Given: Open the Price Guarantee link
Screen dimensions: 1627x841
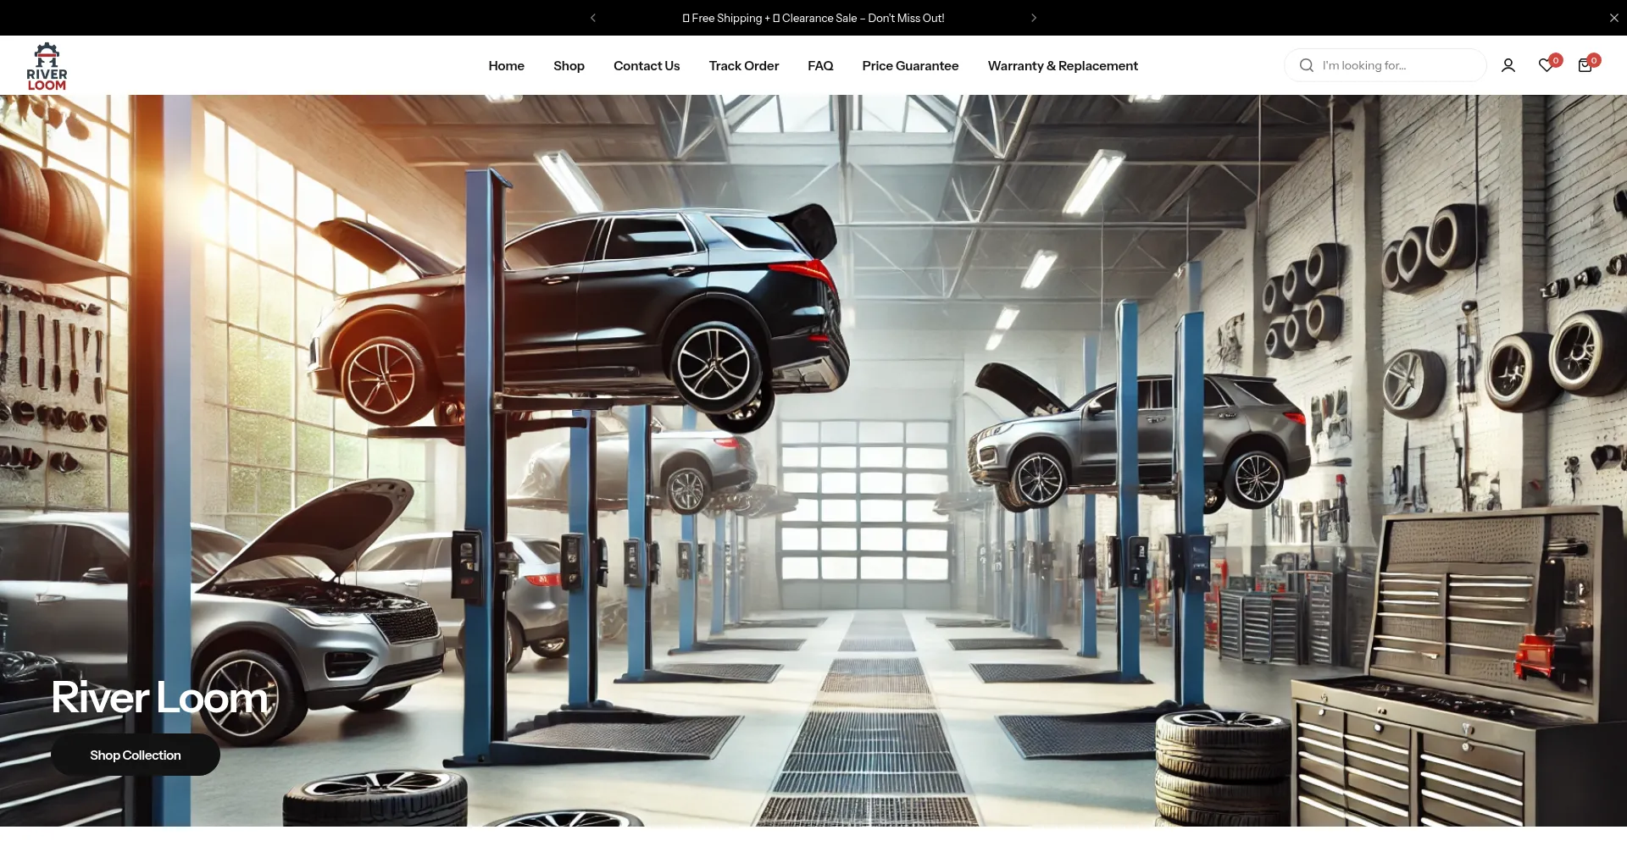Looking at the screenshot, I should (x=910, y=65).
